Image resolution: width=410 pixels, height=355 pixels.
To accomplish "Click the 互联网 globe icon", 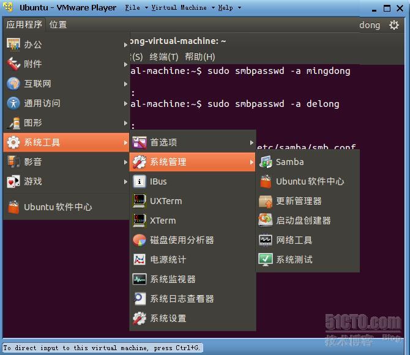I will tap(13, 84).
